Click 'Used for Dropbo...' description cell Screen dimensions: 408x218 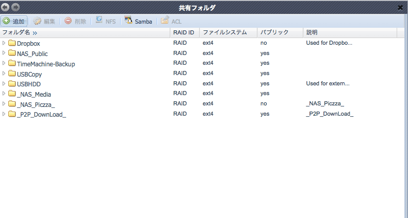tap(329, 43)
